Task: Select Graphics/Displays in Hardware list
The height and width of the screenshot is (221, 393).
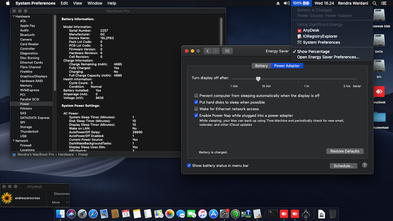Action: tap(34, 76)
